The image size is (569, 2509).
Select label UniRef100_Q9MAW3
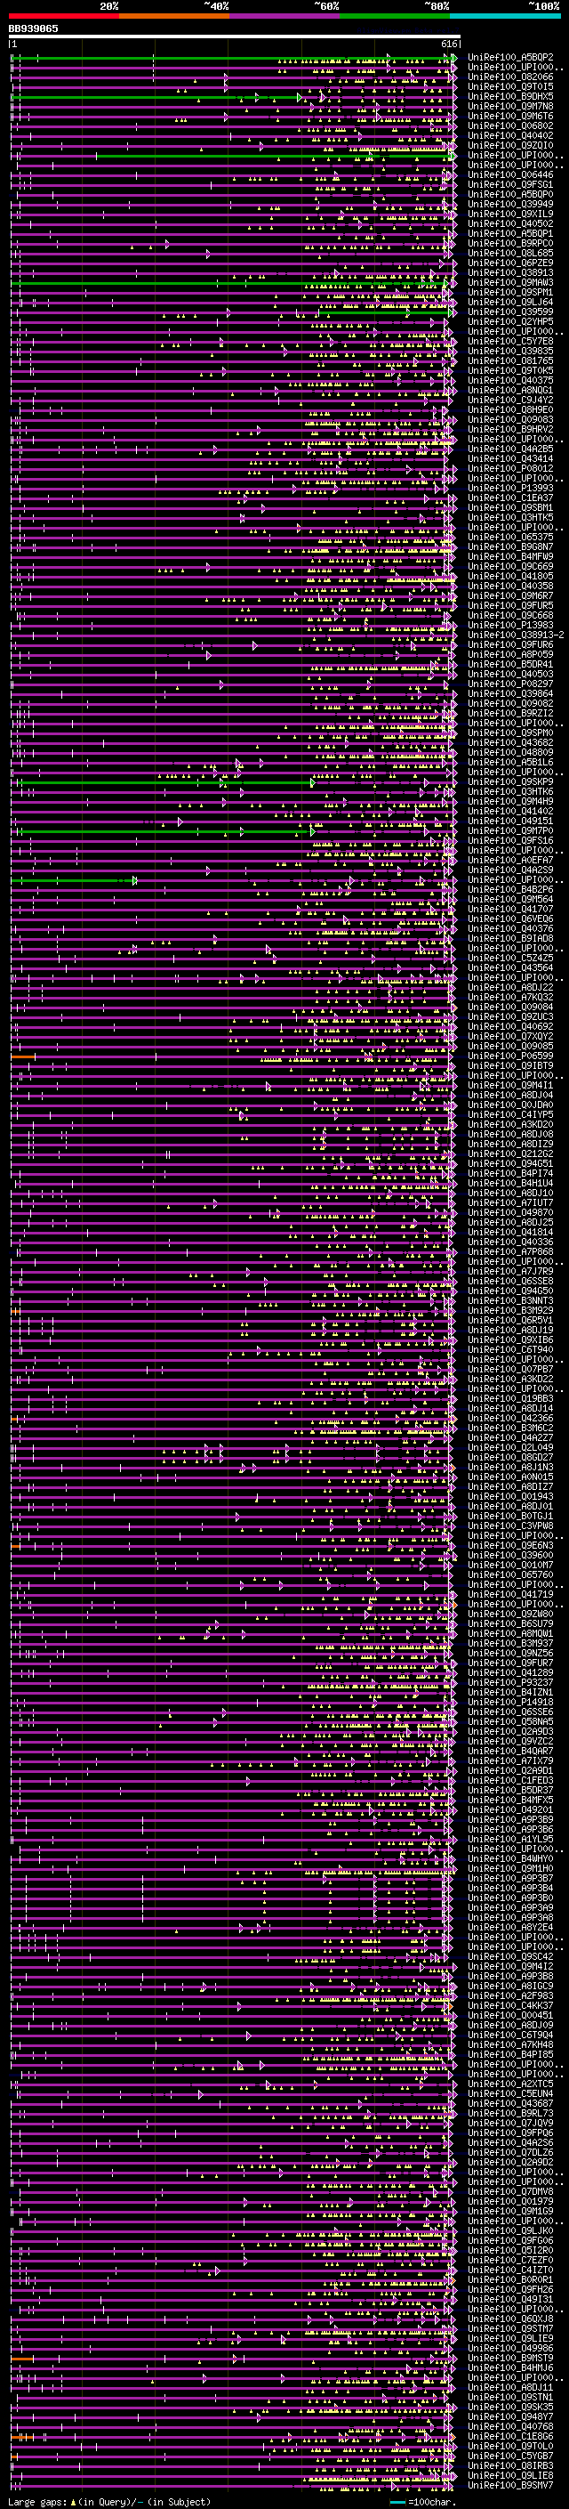pyautogui.click(x=510, y=282)
